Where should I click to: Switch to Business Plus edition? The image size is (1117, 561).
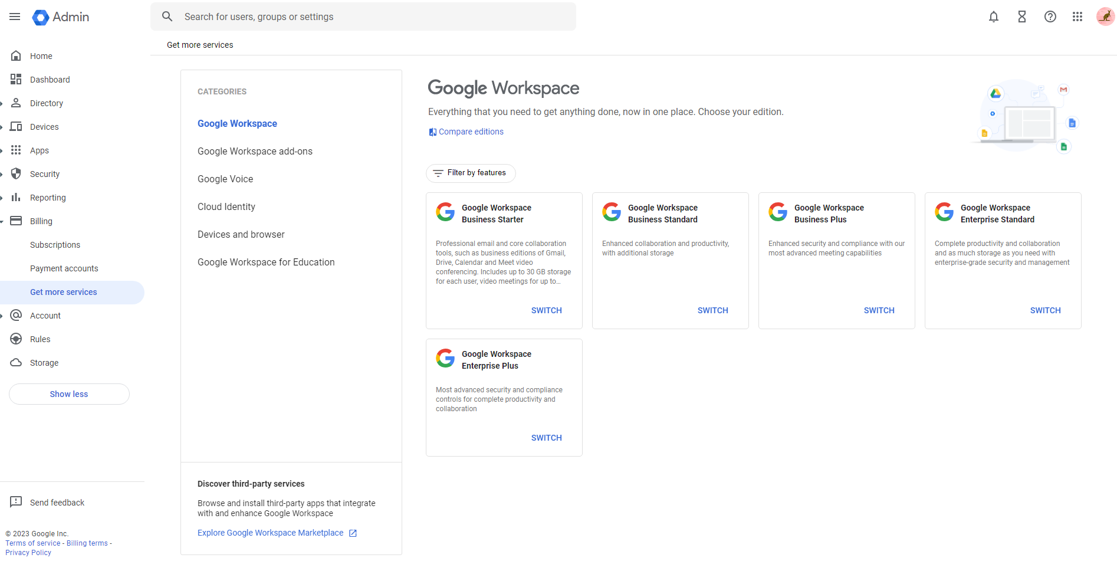tap(879, 310)
